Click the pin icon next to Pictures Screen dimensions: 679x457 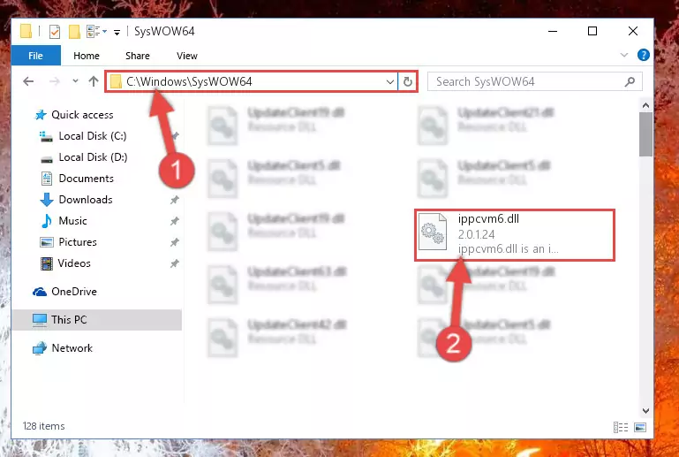pyautogui.click(x=174, y=242)
